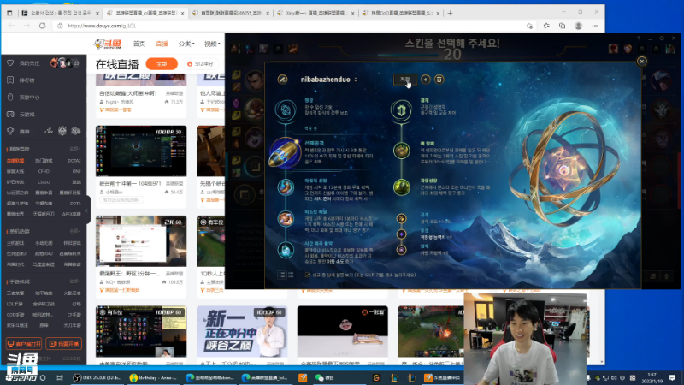Image resolution: width=684 pixels, height=385 pixels.
Task: Click the Bone Plating rune icon
Action: pyautogui.click(x=401, y=151)
